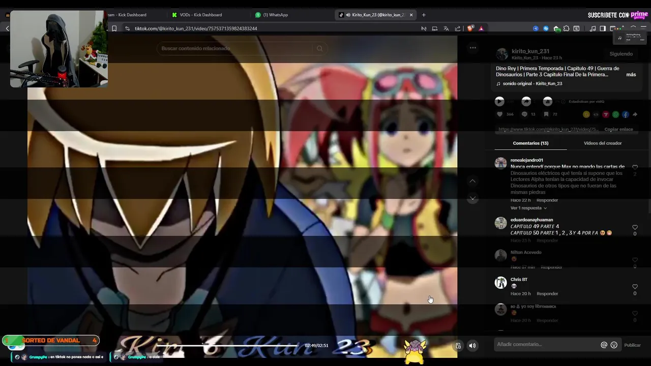Open the sonido original - Kirito_Kun_23 sound link

[532, 84]
